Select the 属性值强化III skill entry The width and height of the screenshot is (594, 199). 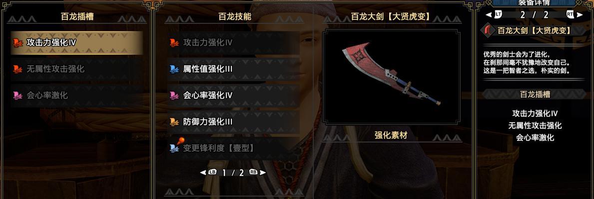pyautogui.click(x=233, y=69)
